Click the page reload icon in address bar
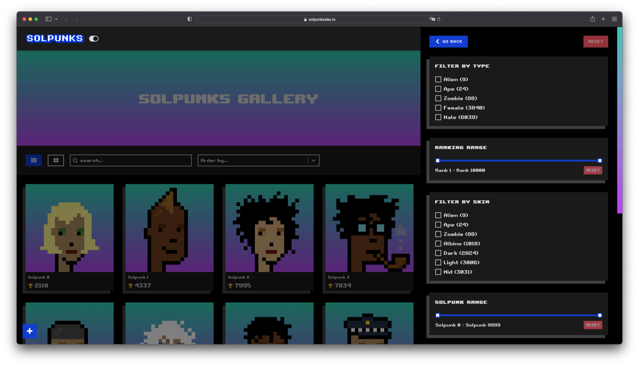Screen dimensions: 639x366 click(x=438, y=19)
